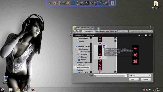Open Chrome from the taskbar
The height and width of the screenshot is (92, 163).
[x=18, y=90]
